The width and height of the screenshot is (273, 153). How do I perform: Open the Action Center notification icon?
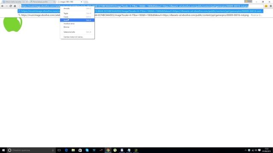[x=259, y=150]
